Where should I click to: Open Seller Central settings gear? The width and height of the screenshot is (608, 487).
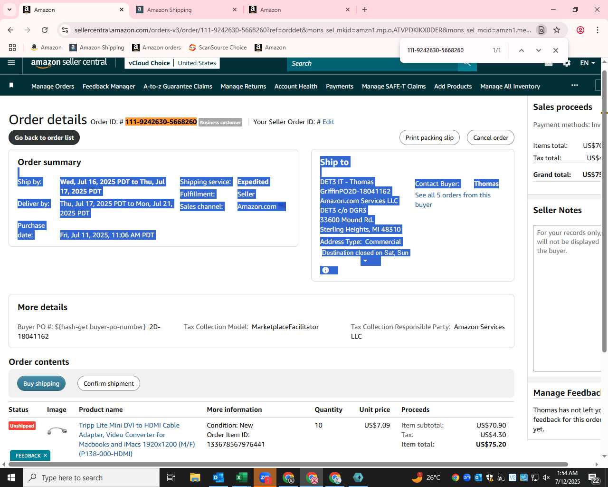click(567, 63)
